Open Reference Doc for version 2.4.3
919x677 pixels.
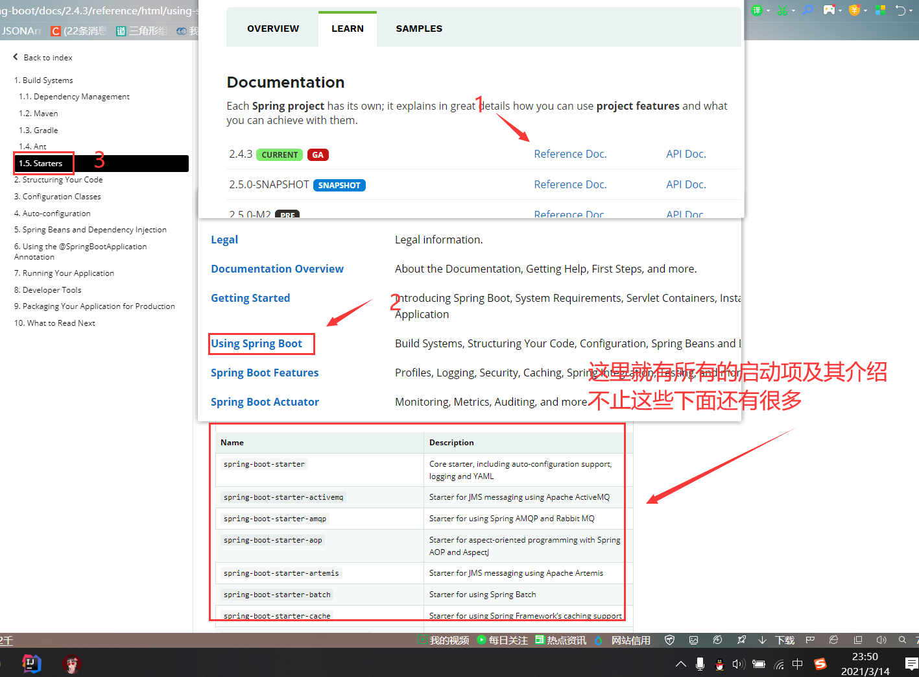(569, 153)
